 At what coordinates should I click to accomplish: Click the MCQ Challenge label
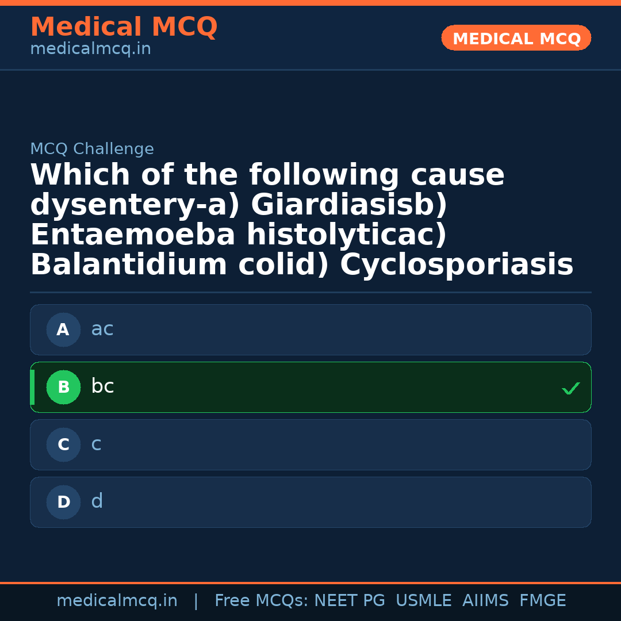pos(92,148)
